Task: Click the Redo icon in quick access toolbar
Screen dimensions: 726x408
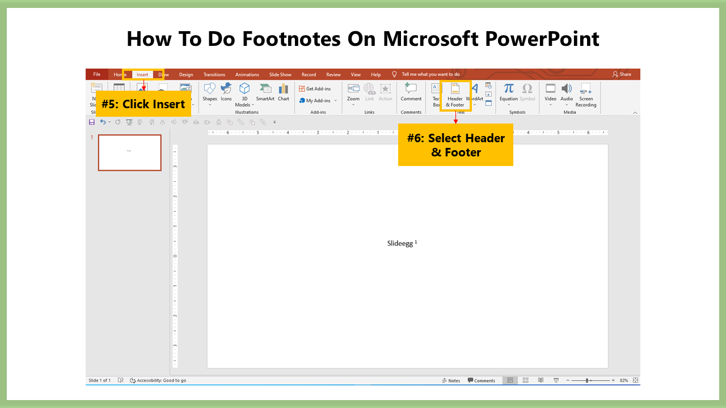Action: click(x=118, y=122)
